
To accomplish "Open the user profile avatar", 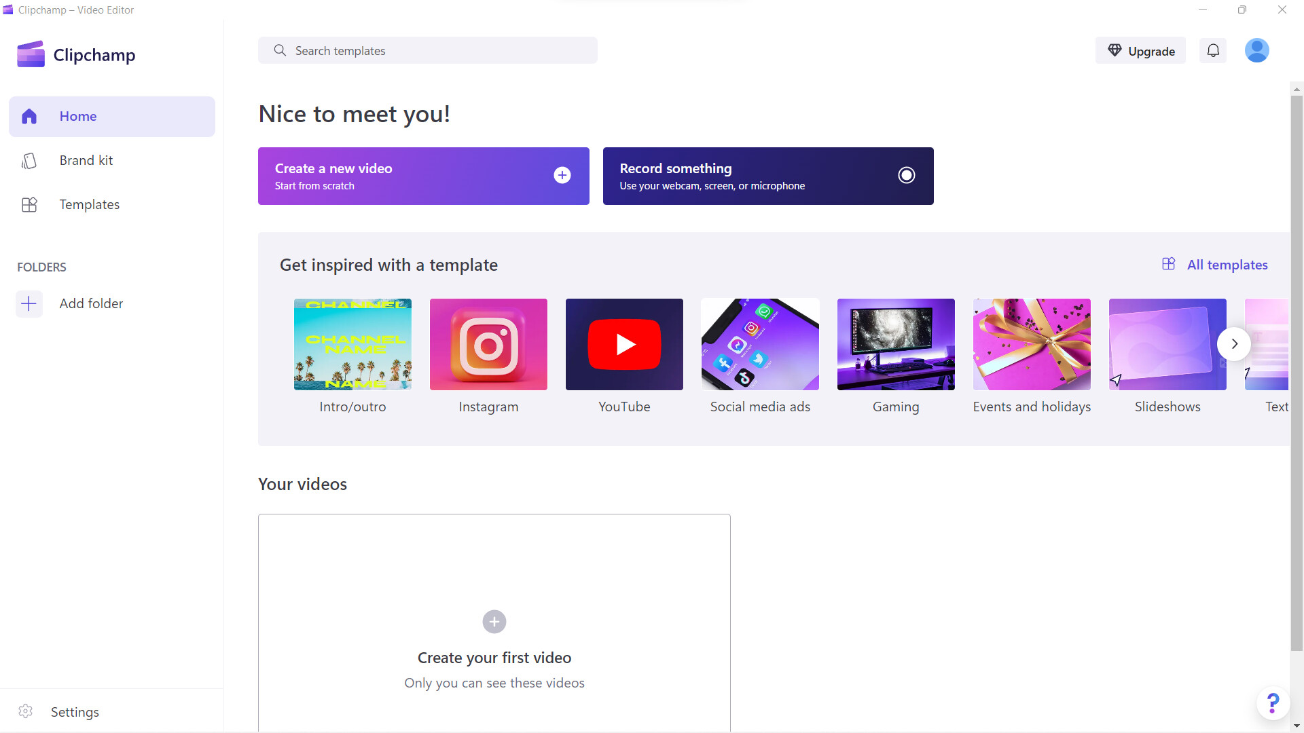I will pyautogui.click(x=1256, y=50).
